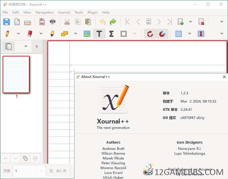Select the draw rectangle shape tool
Viewport: 228px width, 179px height.
click(124, 34)
